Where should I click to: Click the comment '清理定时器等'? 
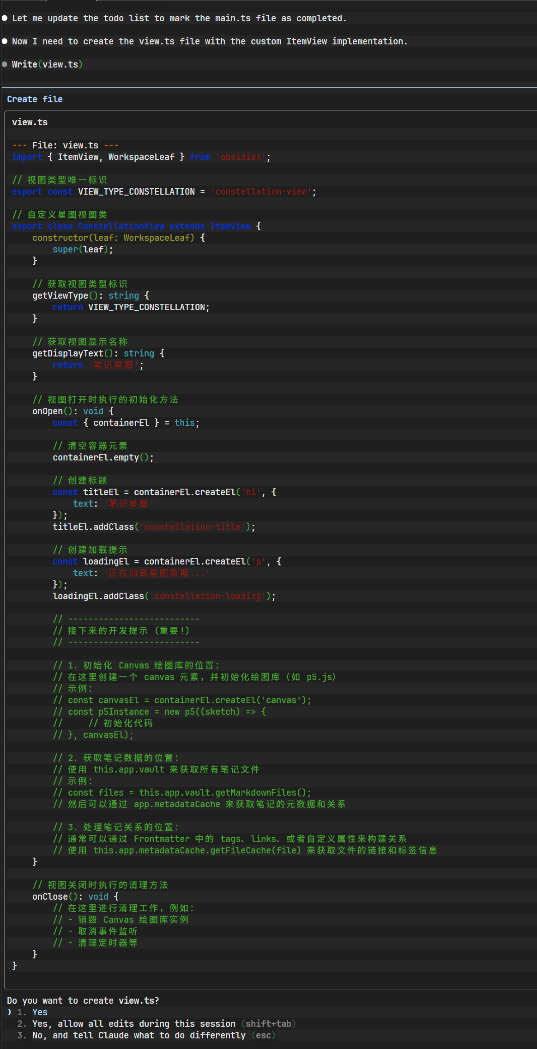click(x=95, y=943)
